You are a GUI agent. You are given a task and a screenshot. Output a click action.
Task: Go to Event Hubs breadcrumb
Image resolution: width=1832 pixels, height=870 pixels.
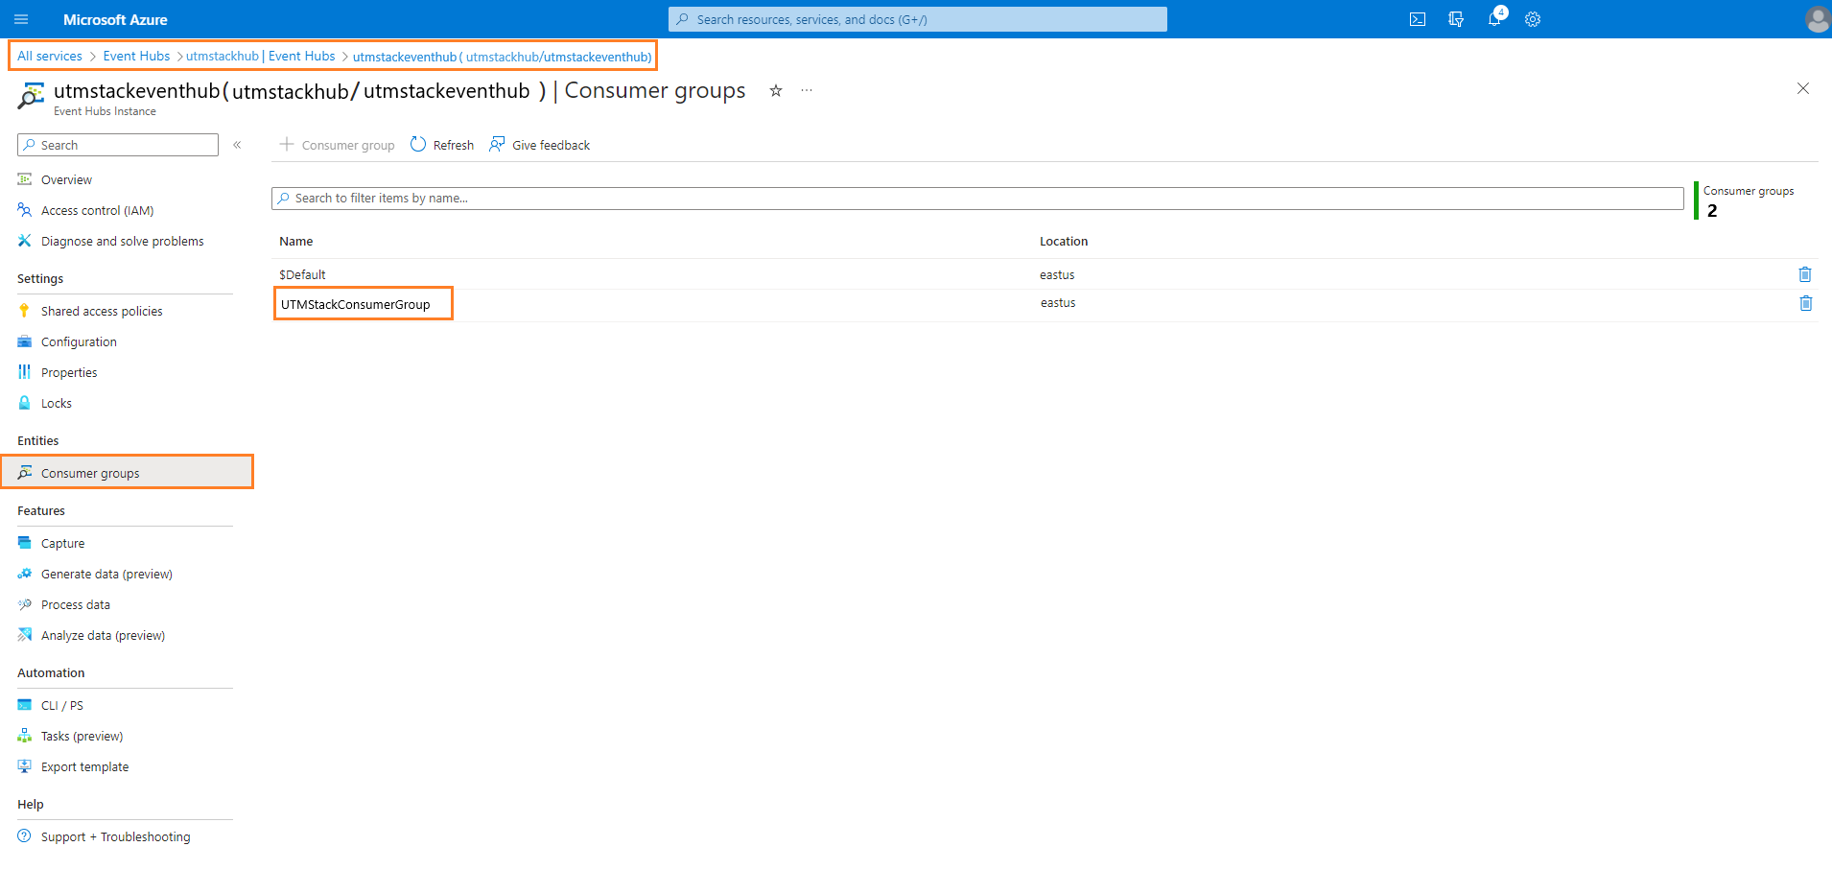pos(136,56)
